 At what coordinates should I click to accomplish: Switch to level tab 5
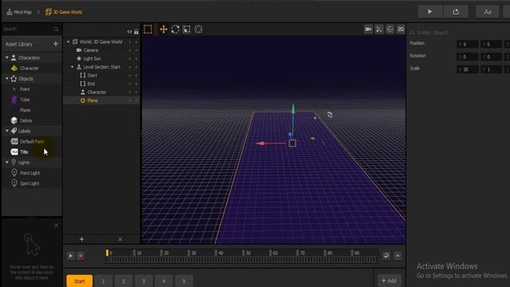(x=184, y=281)
